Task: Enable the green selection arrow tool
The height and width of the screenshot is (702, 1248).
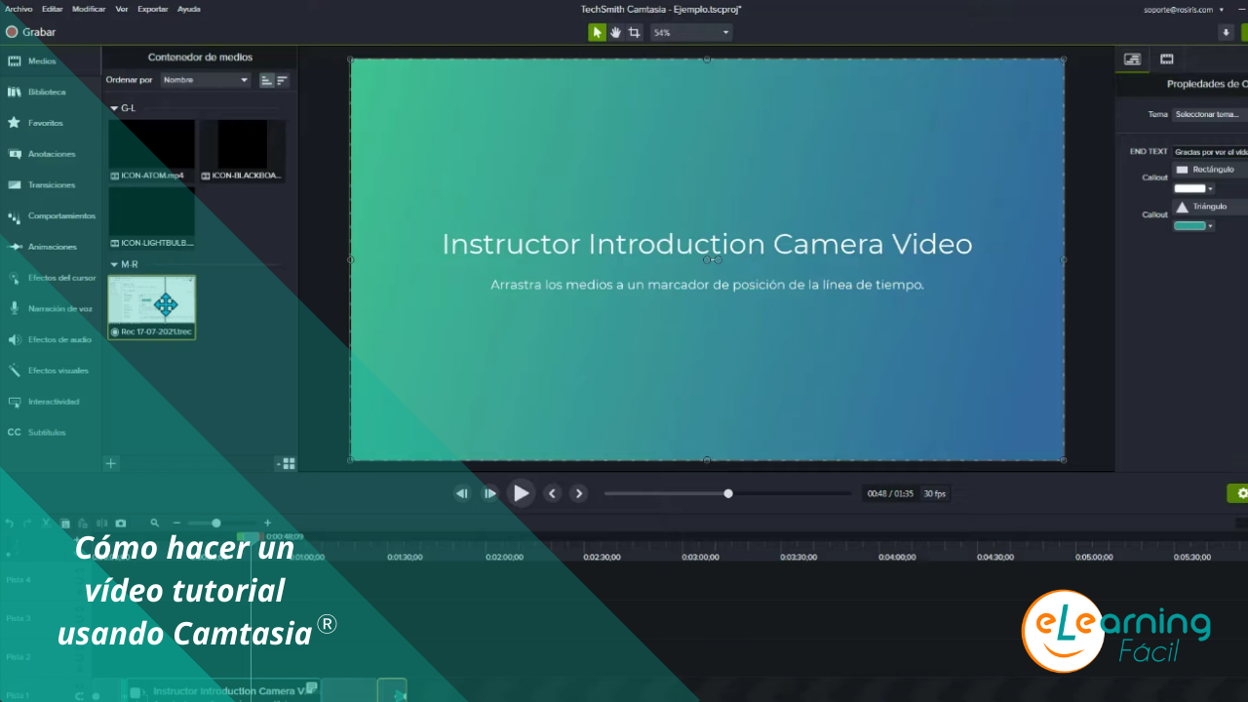Action: coord(597,31)
